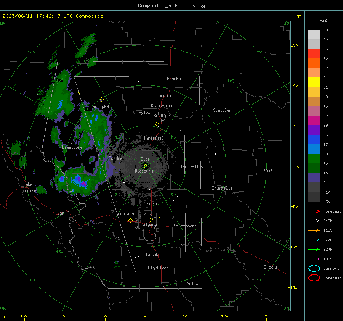Screen dimensions: 343x321
Task: Click the 42 dBZ magenta color swatch
Action: [314, 121]
